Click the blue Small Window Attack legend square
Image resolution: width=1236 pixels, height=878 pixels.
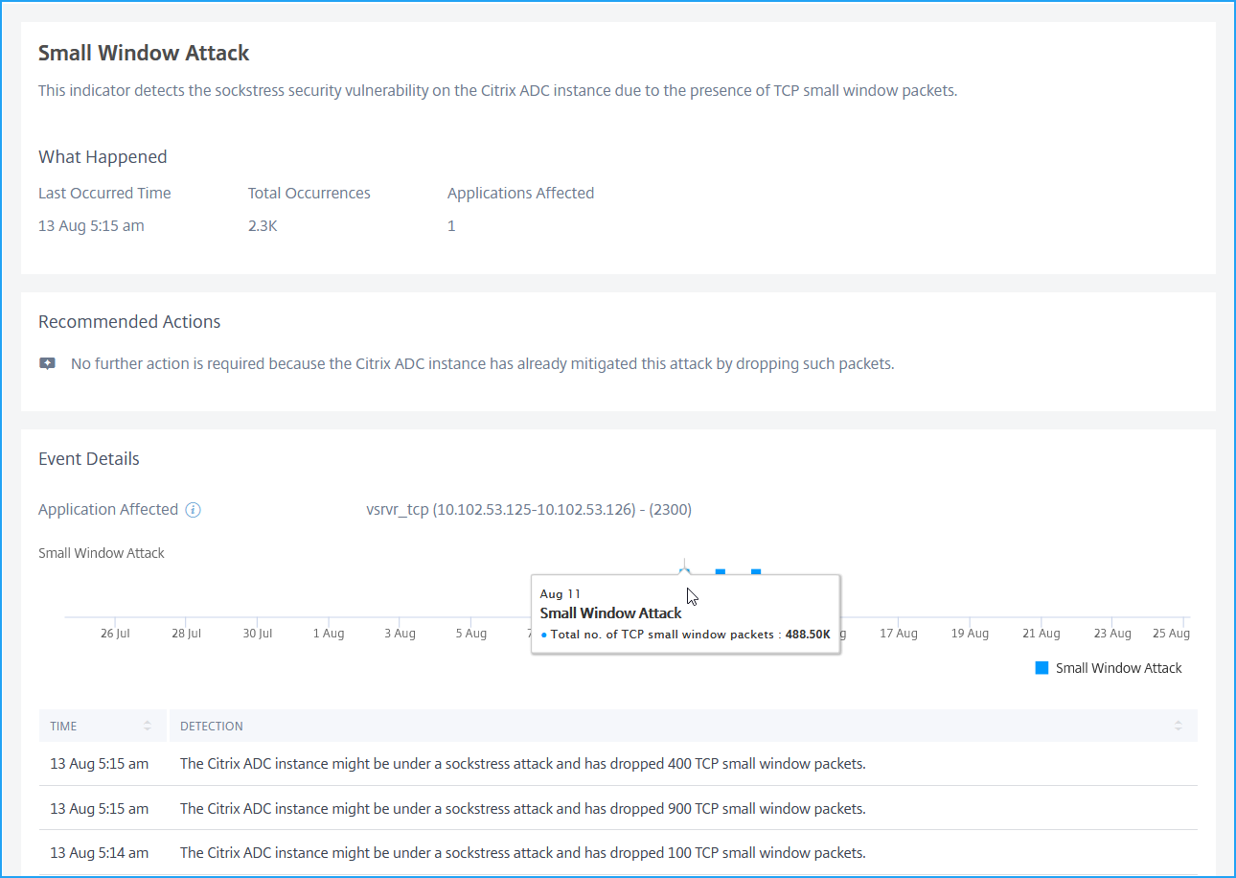point(1041,668)
